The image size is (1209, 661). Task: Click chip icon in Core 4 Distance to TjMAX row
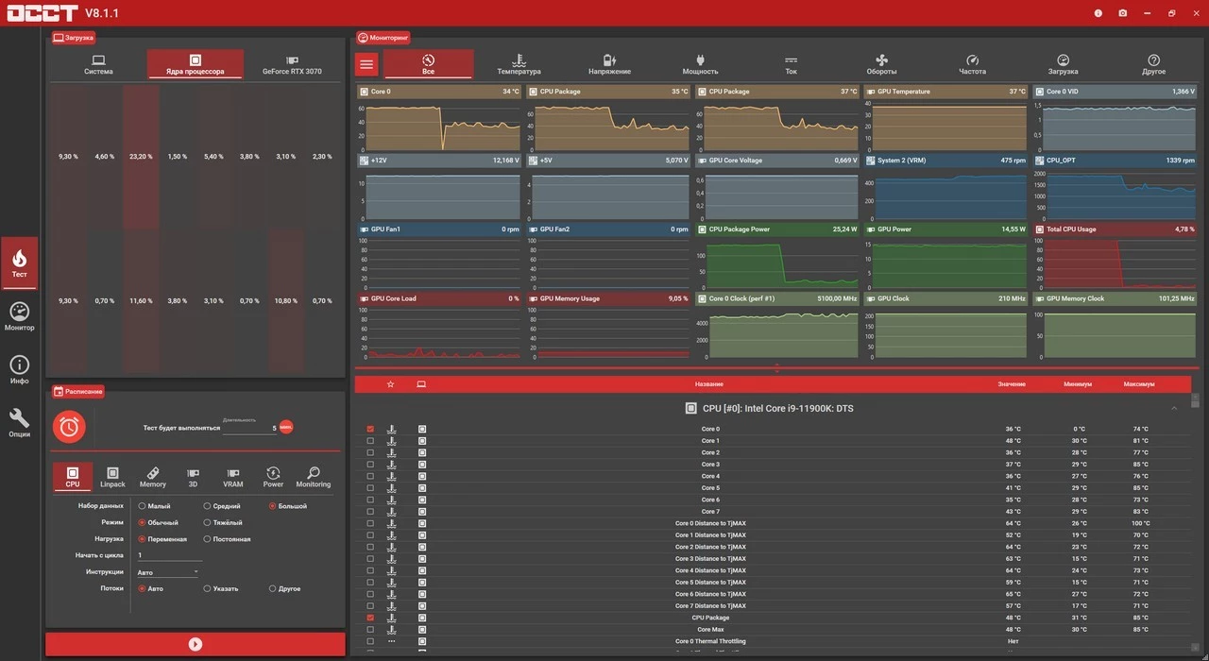(422, 571)
